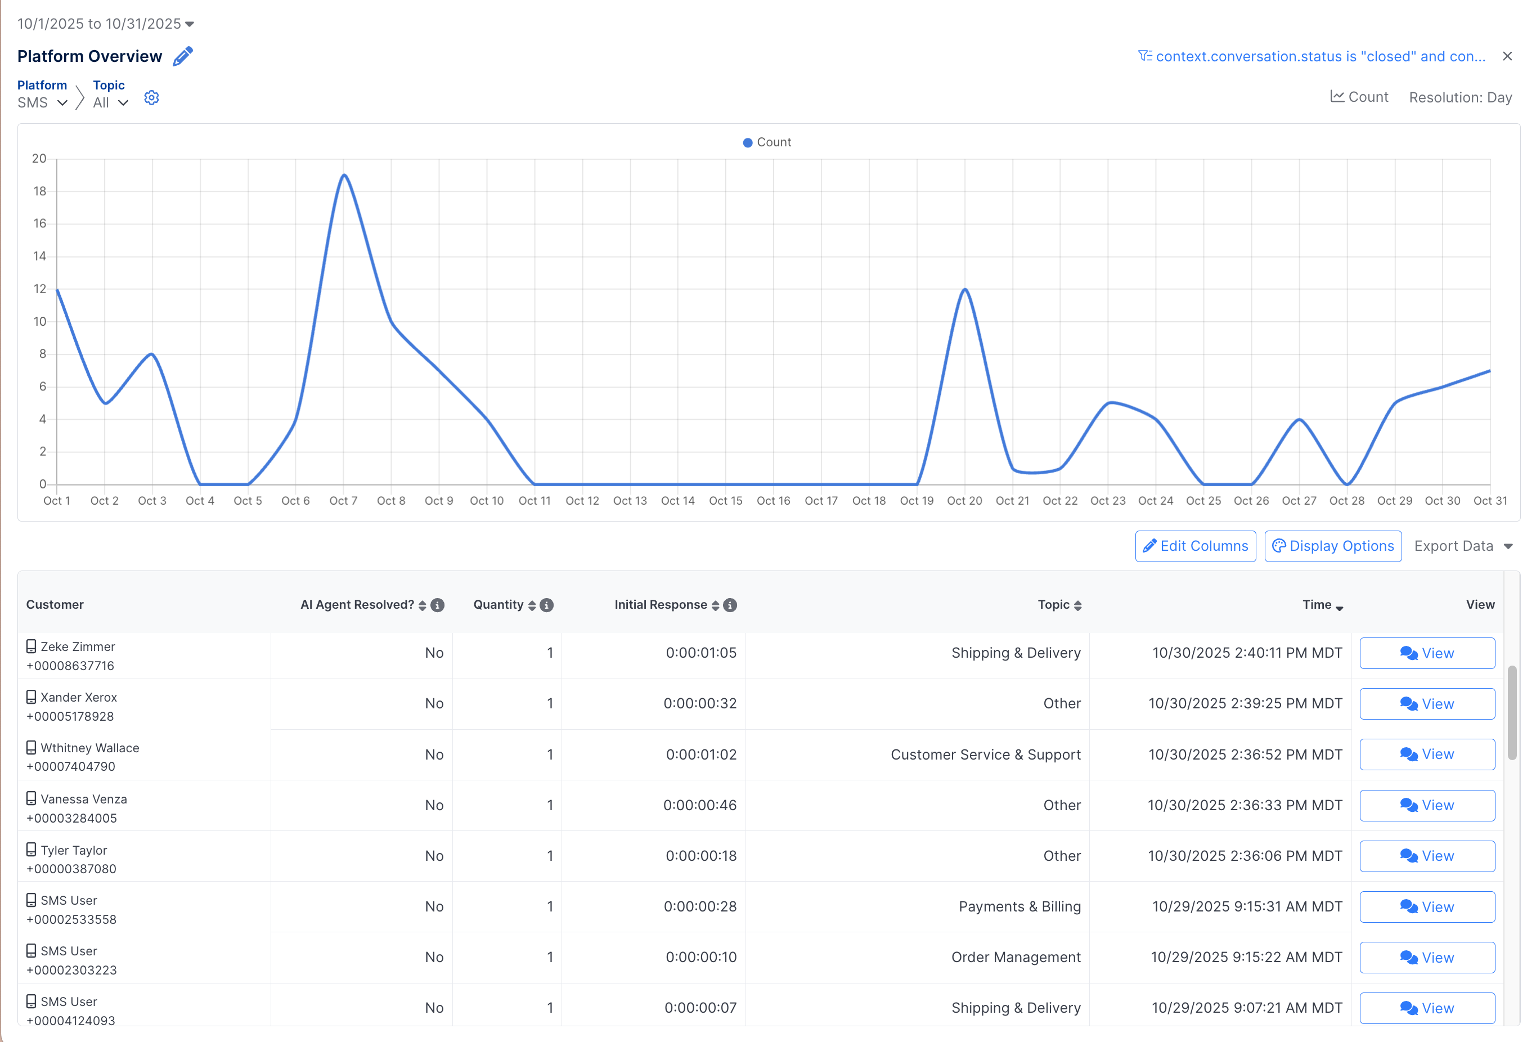
Task: Open breadcrumb settings gear icon
Action: coord(151,98)
